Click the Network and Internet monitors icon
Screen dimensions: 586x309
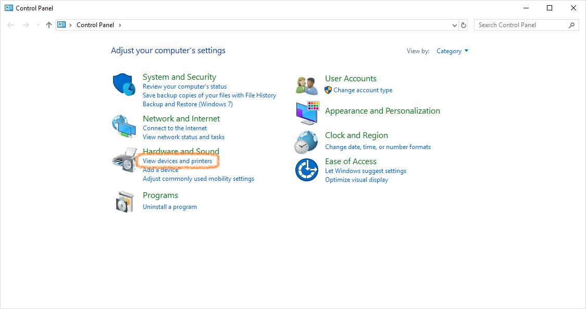point(124,126)
